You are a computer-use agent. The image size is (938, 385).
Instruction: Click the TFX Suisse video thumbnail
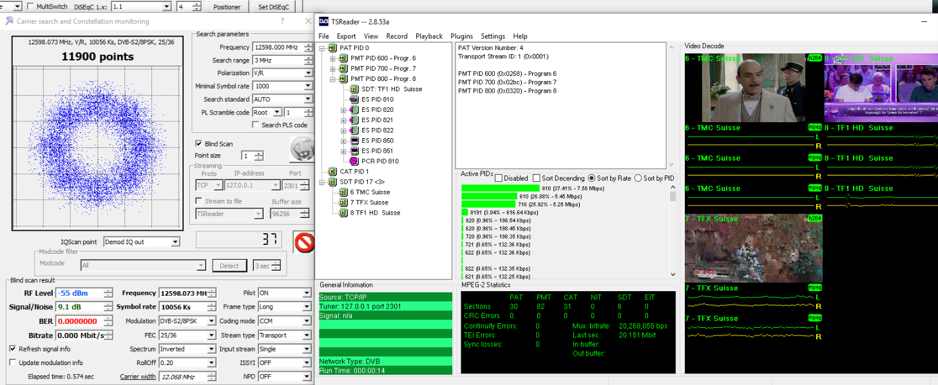[754, 248]
